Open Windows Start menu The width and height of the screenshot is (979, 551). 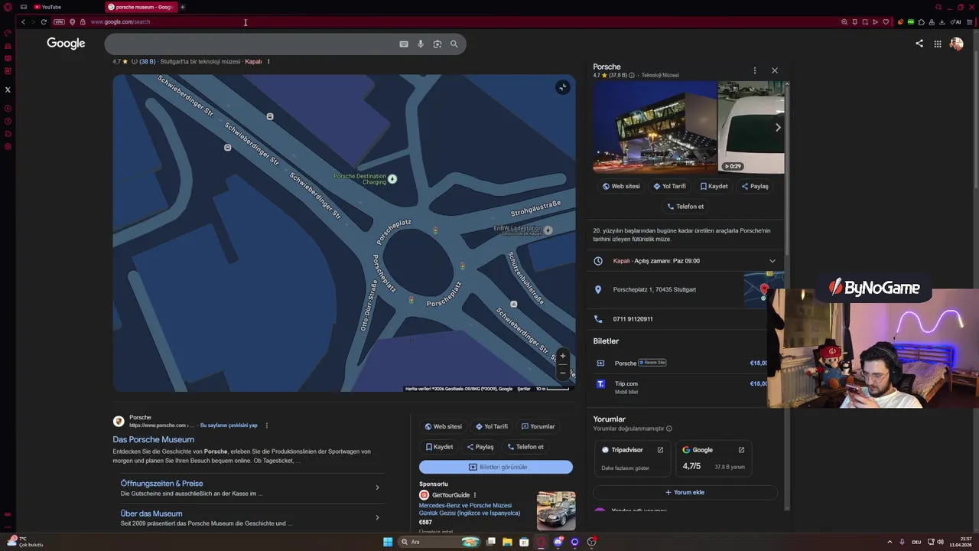(388, 542)
